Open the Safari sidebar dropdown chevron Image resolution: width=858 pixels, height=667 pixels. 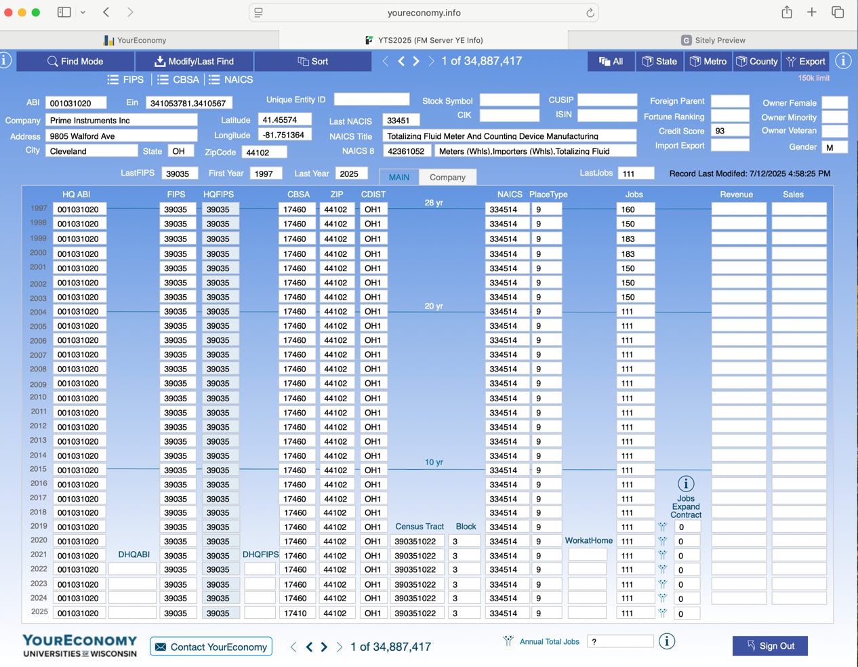tap(83, 12)
